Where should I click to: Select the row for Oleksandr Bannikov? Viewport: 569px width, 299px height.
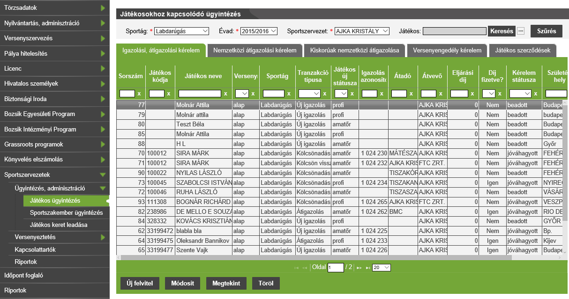click(x=339, y=241)
